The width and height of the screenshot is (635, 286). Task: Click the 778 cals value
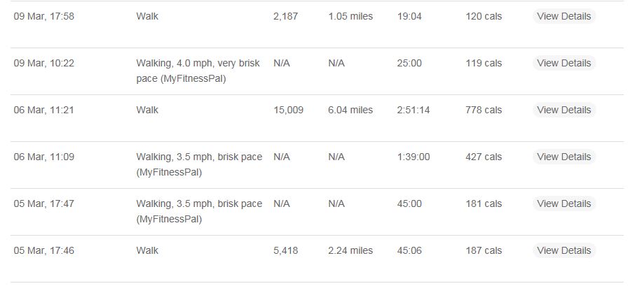tap(484, 110)
